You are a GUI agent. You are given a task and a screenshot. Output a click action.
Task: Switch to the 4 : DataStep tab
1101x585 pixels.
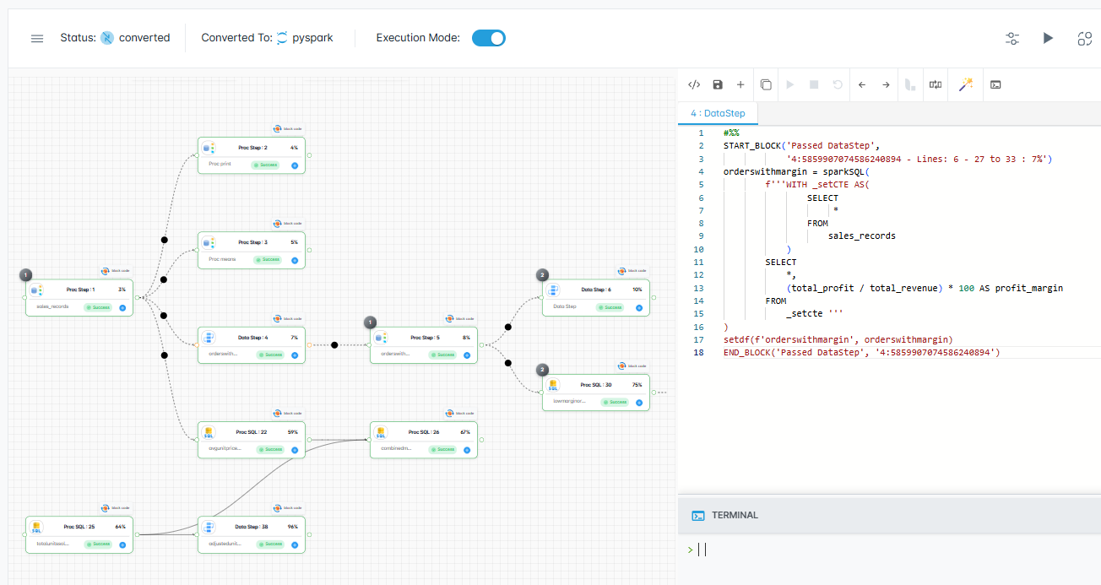(x=718, y=112)
